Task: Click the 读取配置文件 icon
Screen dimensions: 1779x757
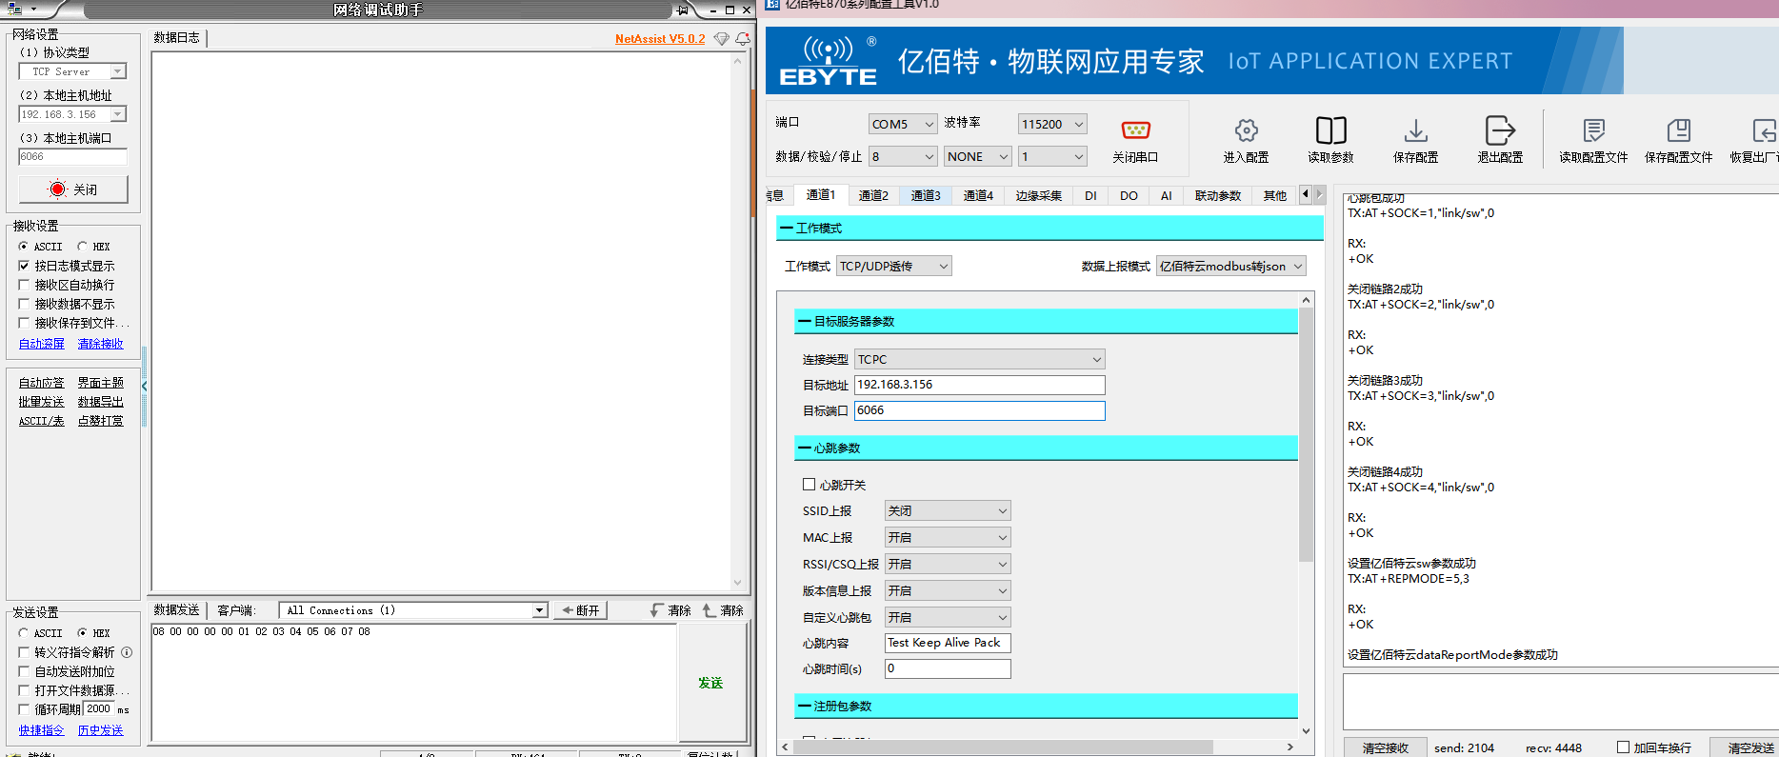Action: [x=1593, y=130]
